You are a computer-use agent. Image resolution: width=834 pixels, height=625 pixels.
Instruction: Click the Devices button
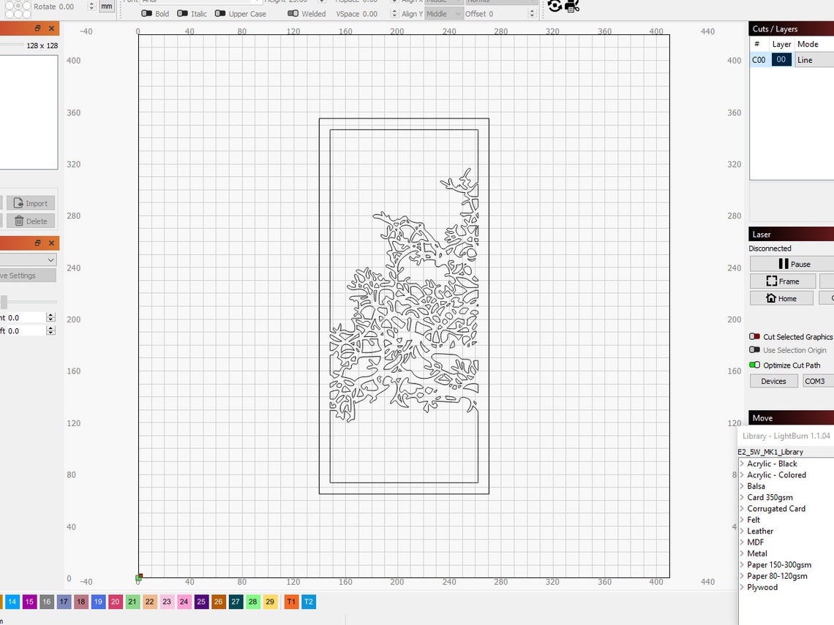tap(773, 381)
